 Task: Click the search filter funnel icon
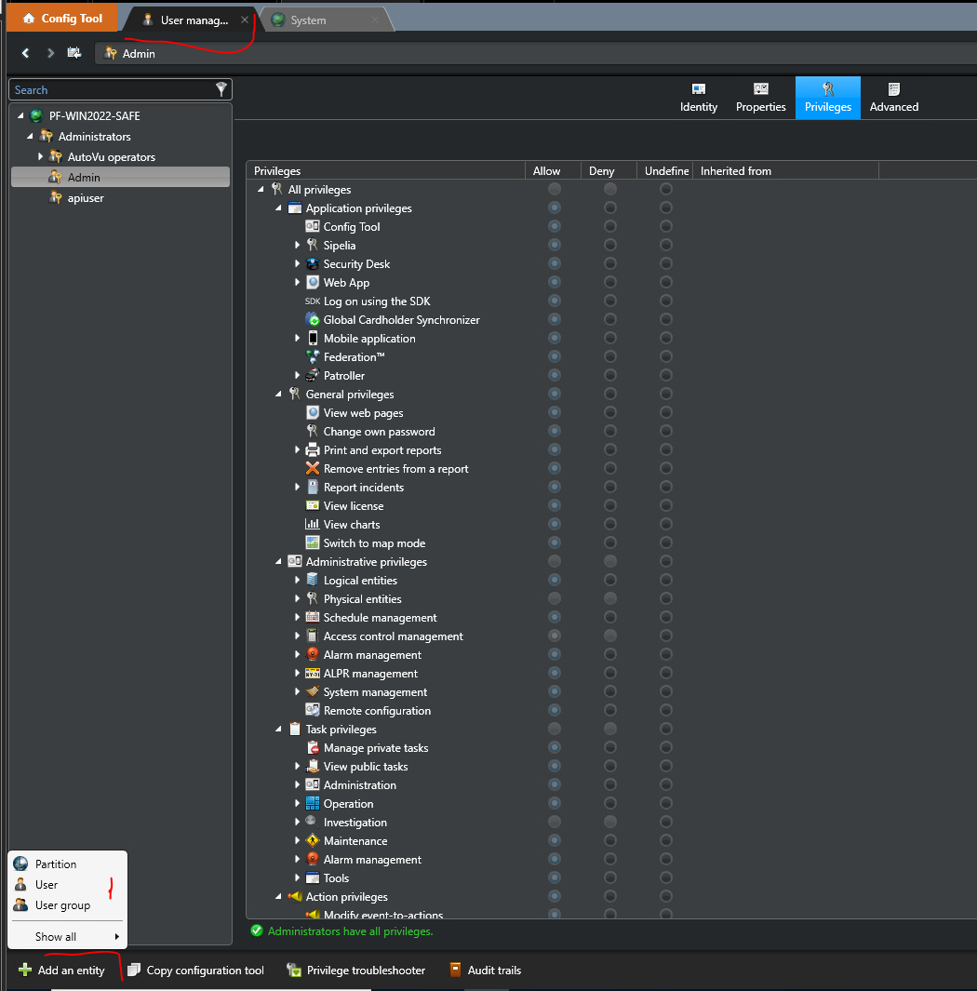[x=221, y=89]
